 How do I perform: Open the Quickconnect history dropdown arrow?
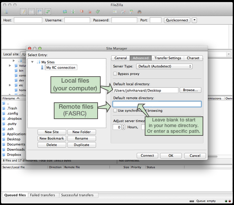point(194,20)
